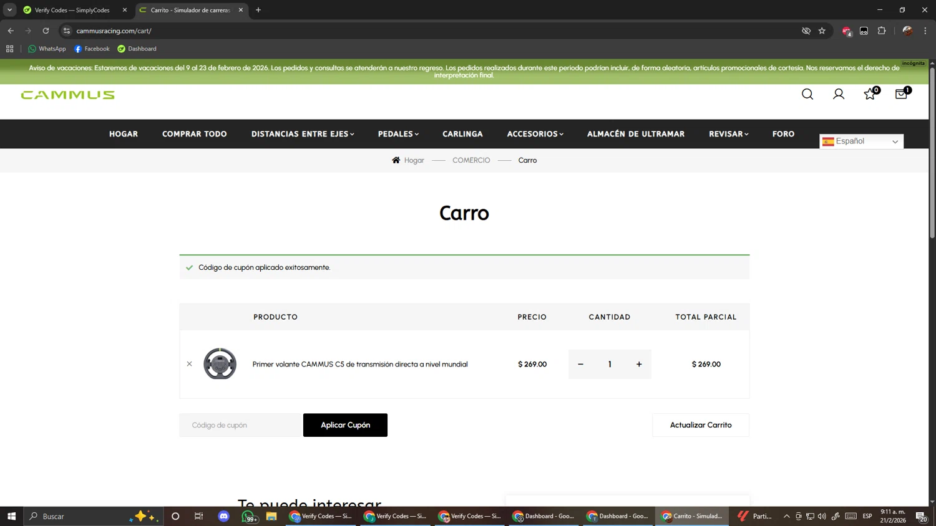This screenshot has width=936, height=526.
Task: Expand the PEDALES dropdown
Action: 398,134
